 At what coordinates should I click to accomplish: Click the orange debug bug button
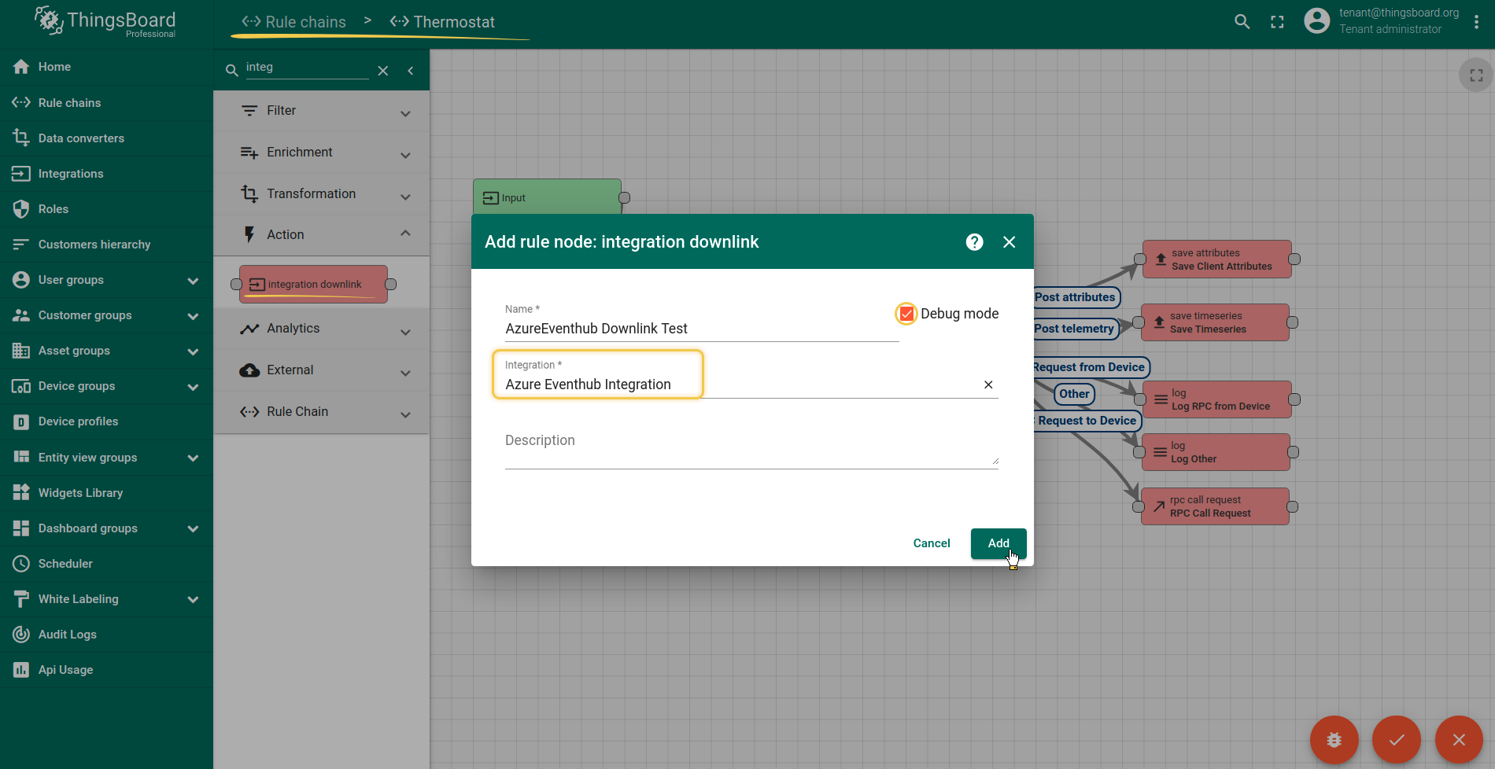pyautogui.click(x=1334, y=739)
